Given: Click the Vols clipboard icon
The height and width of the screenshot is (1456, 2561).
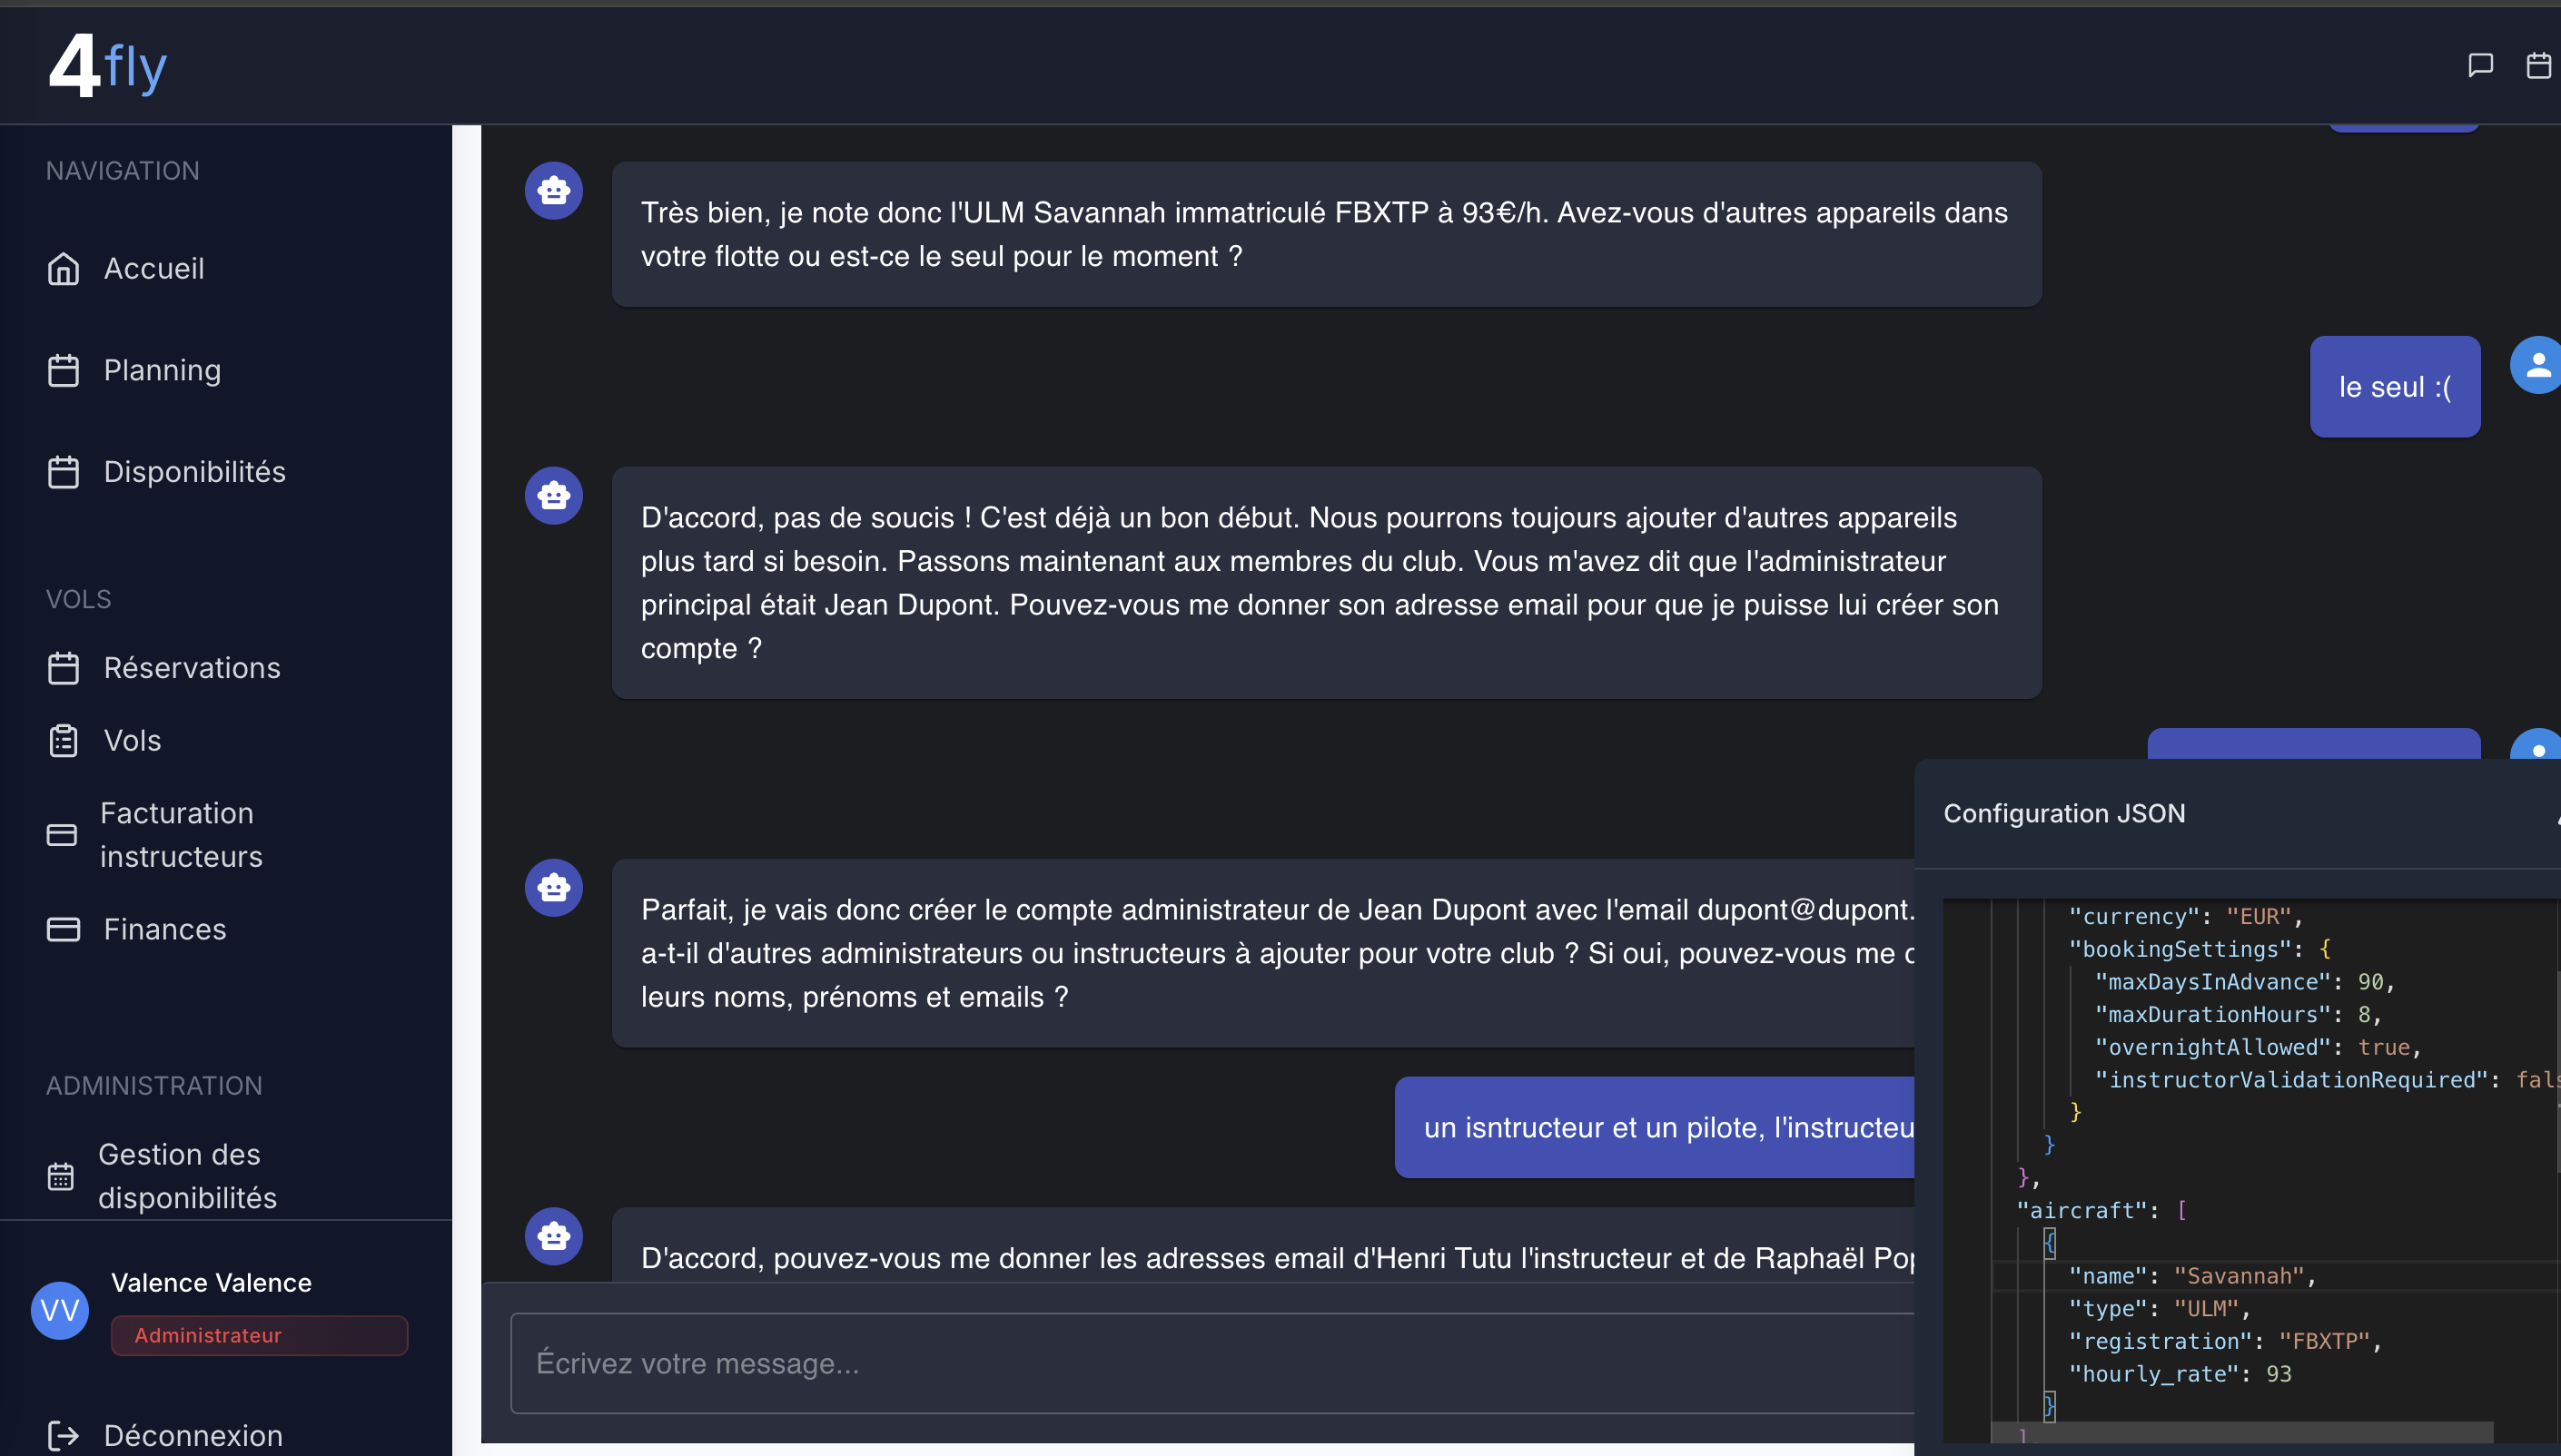Looking at the screenshot, I should coord(63,740).
